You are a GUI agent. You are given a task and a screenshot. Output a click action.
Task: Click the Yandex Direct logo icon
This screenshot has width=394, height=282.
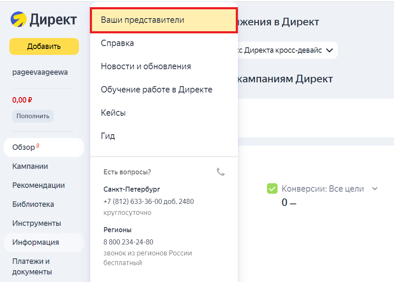coord(19,19)
